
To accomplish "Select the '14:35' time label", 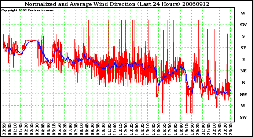I will point(142,129).
